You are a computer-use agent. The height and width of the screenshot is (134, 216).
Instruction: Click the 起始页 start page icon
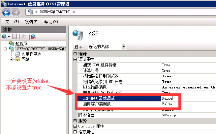pyautogui.click(x=12, y=44)
